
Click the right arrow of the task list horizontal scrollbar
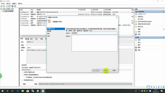[133, 36]
